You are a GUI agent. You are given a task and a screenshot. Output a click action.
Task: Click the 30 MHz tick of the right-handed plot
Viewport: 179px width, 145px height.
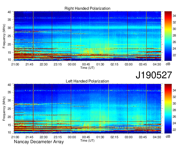click(9, 28)
